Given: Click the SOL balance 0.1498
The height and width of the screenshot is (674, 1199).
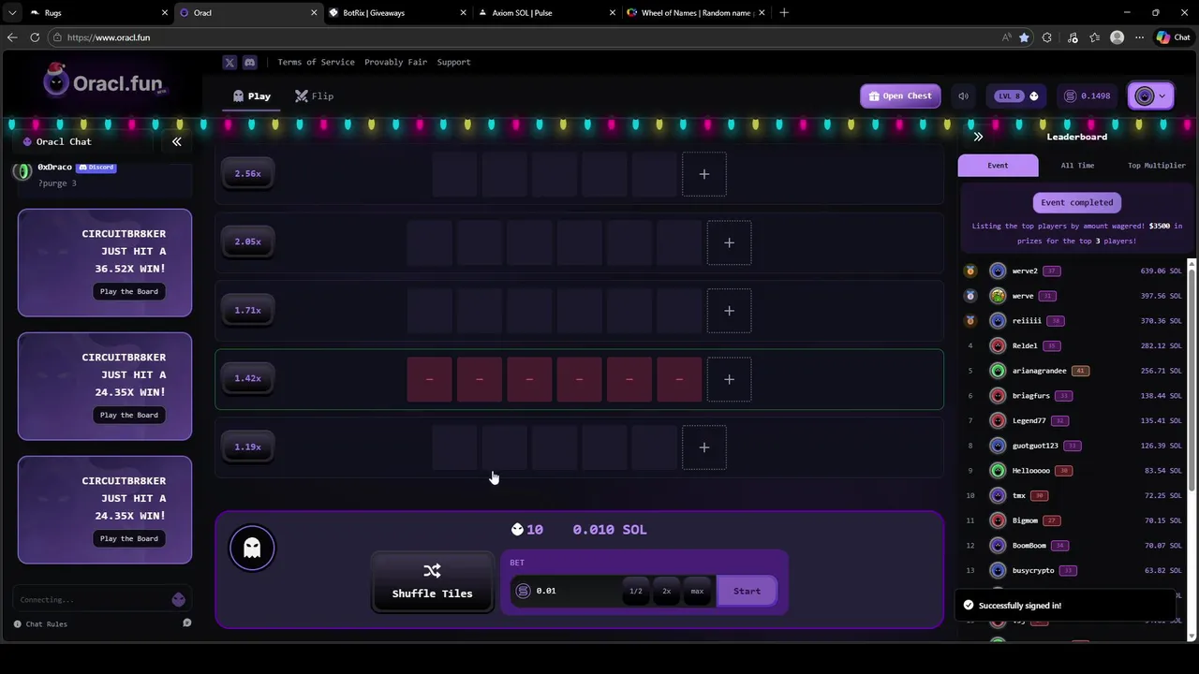Looking at the screenshot, I should (1088, 95).
